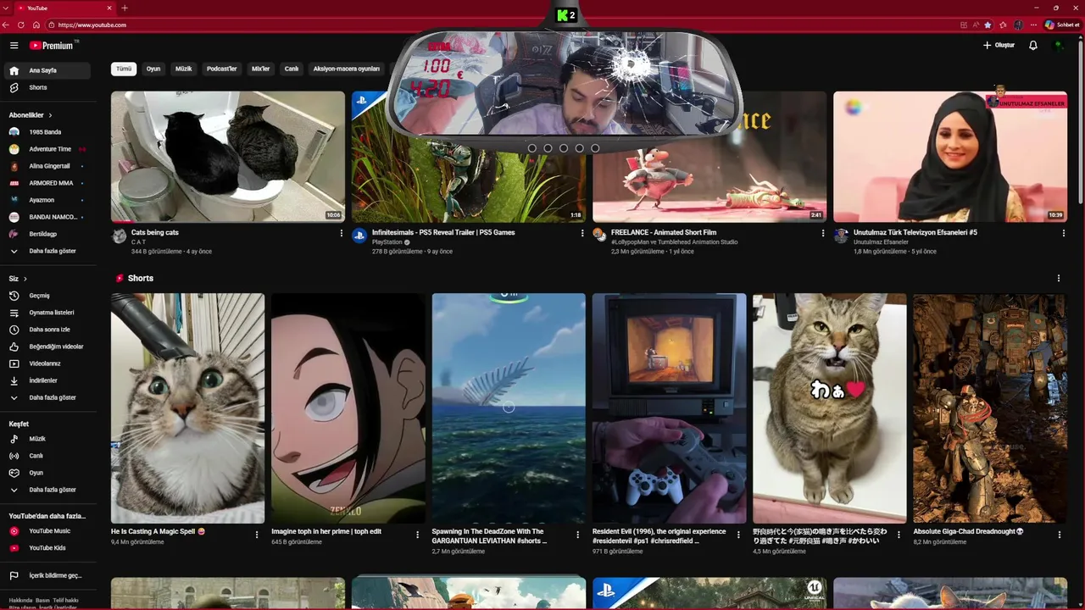Select the Oyun filter chip
This screenshot has width=1085, height=610.
(153, 69)
